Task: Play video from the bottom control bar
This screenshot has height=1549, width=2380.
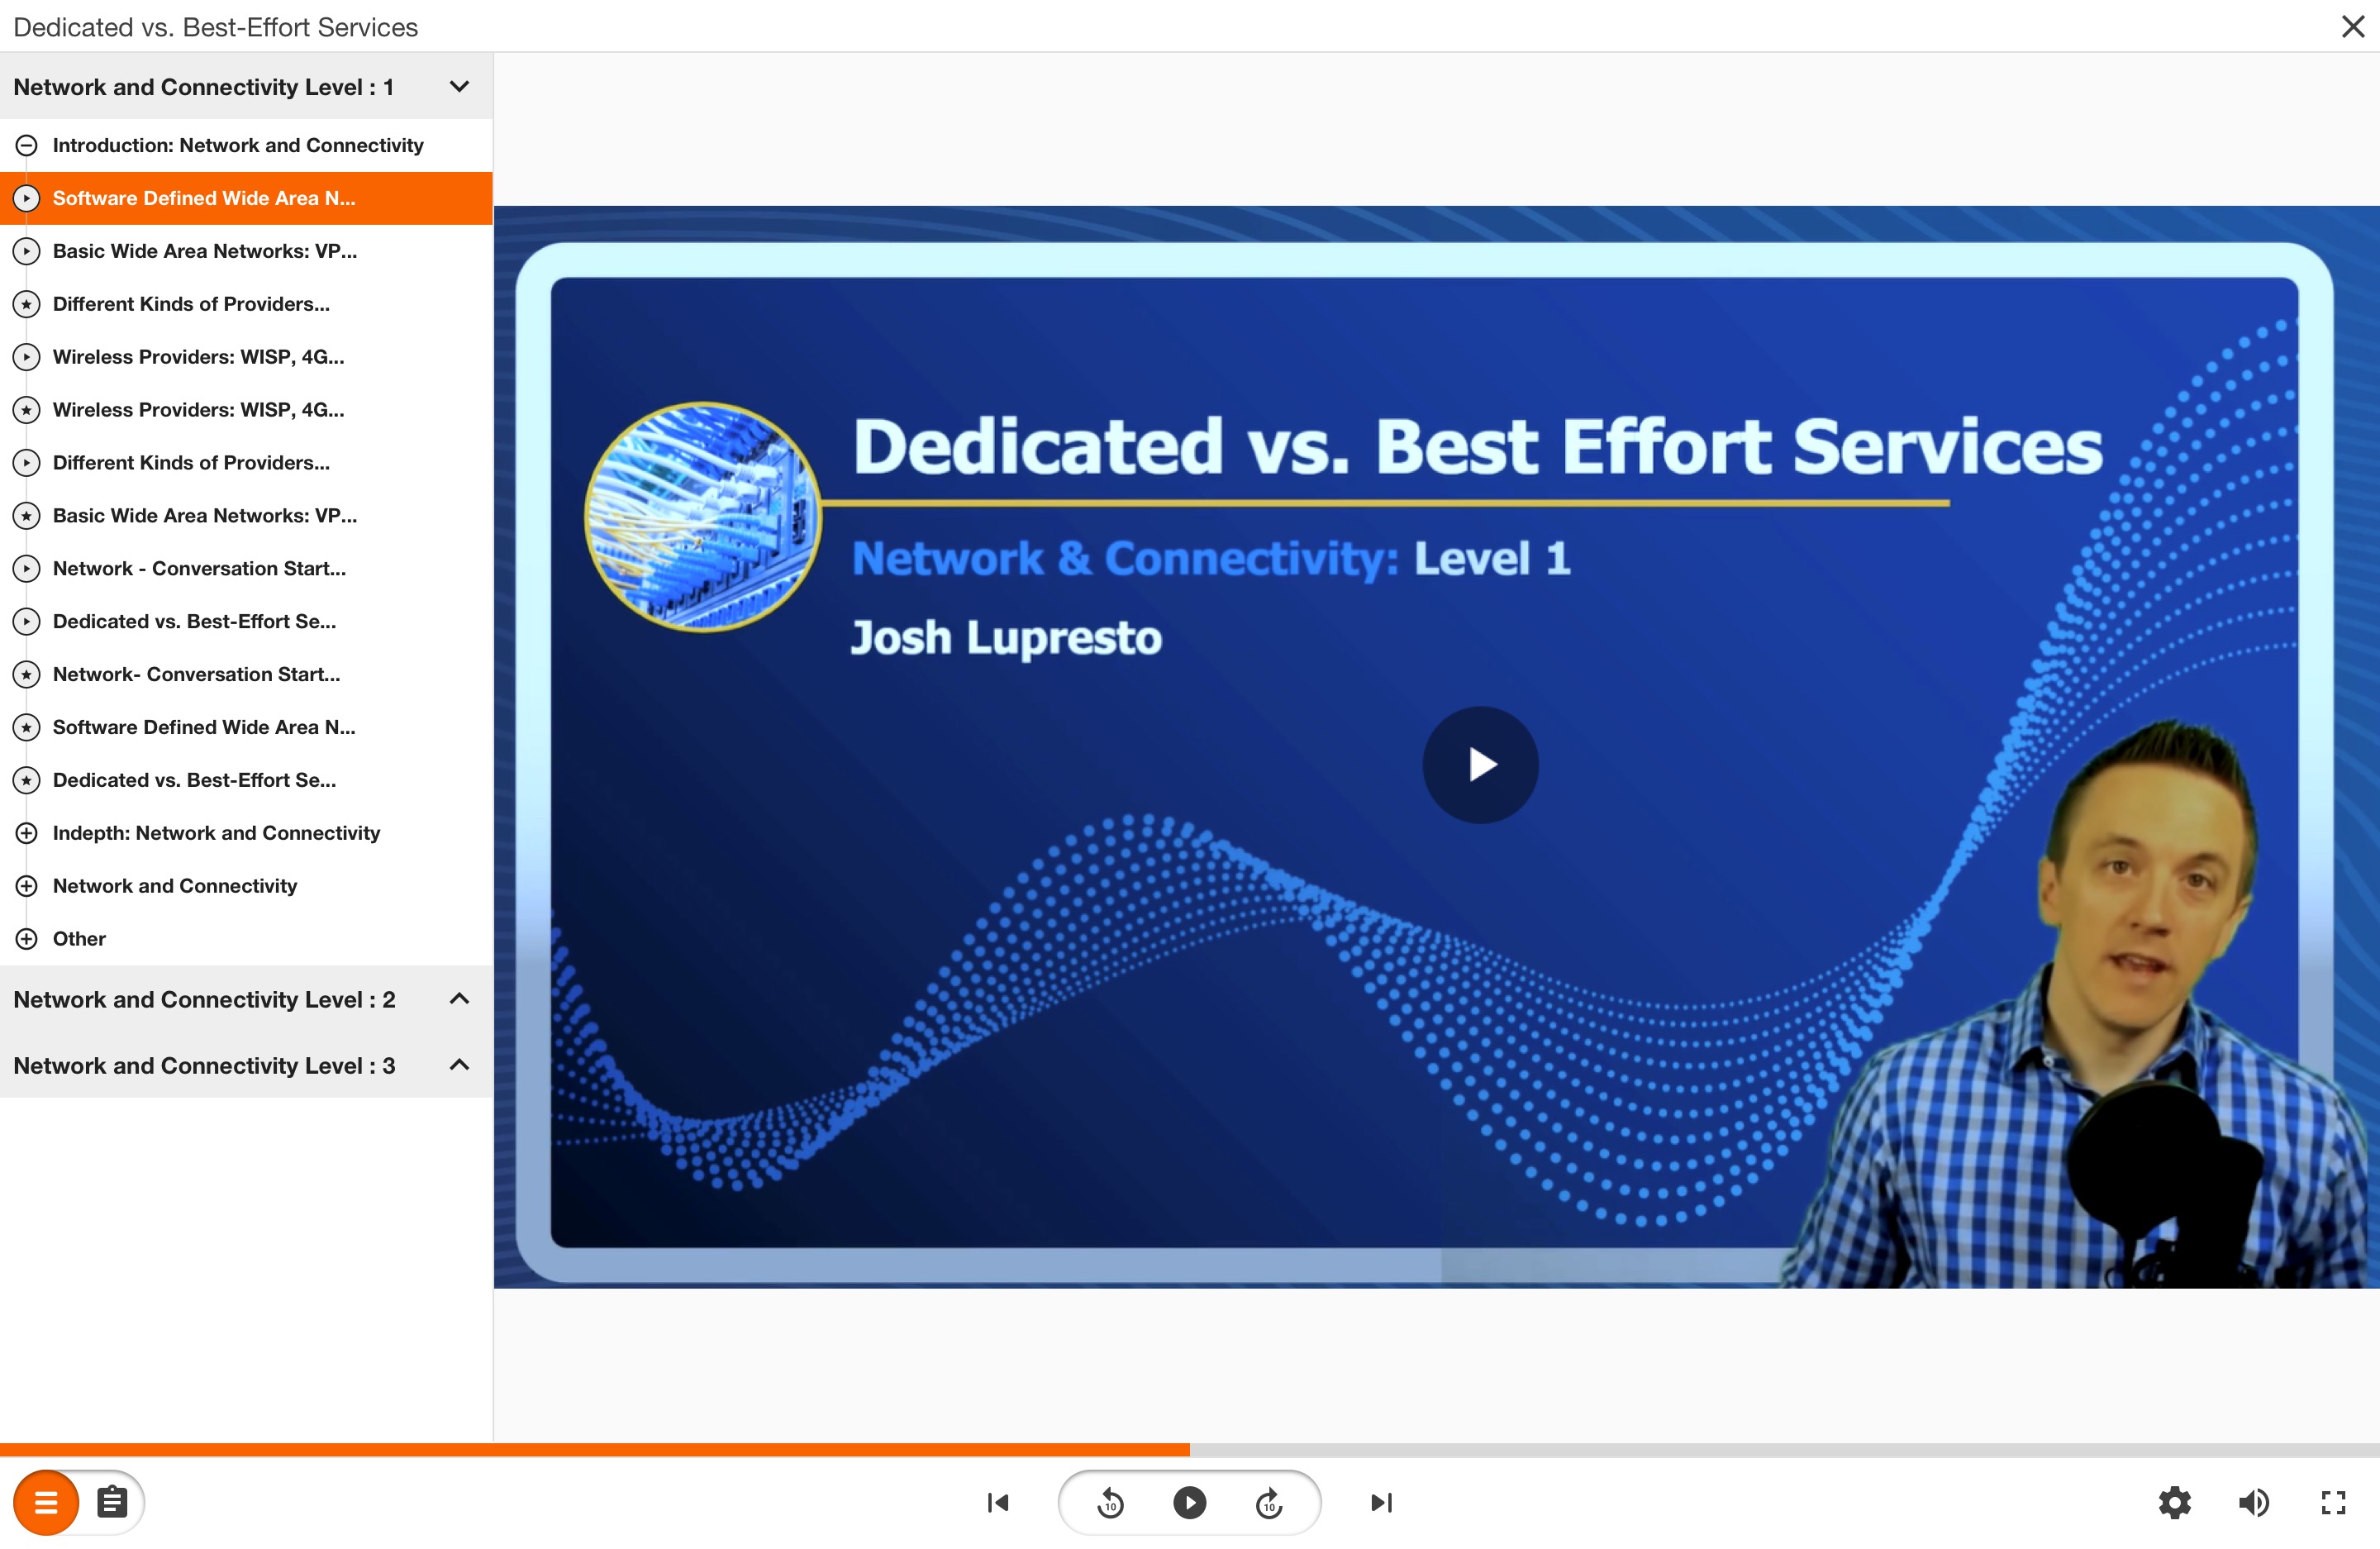Action: click(x=1189, y=1502)
